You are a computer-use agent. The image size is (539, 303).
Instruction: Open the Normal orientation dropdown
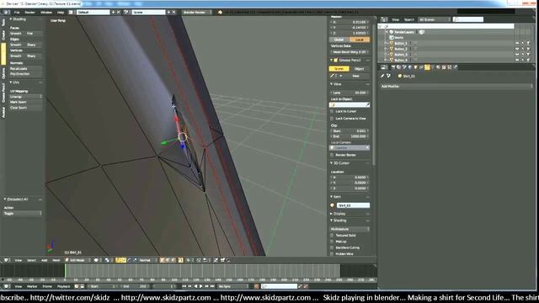[x=147, y=260]
